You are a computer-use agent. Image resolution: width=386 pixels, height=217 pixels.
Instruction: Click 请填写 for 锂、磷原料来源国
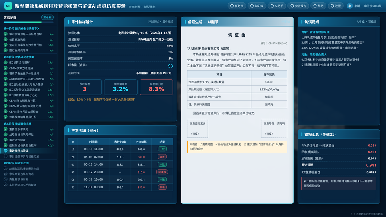269,104
